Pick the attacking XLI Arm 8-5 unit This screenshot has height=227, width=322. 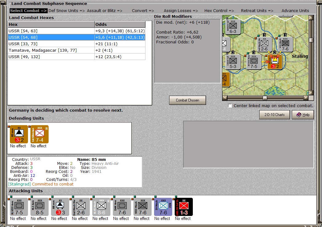coord(39,207)
